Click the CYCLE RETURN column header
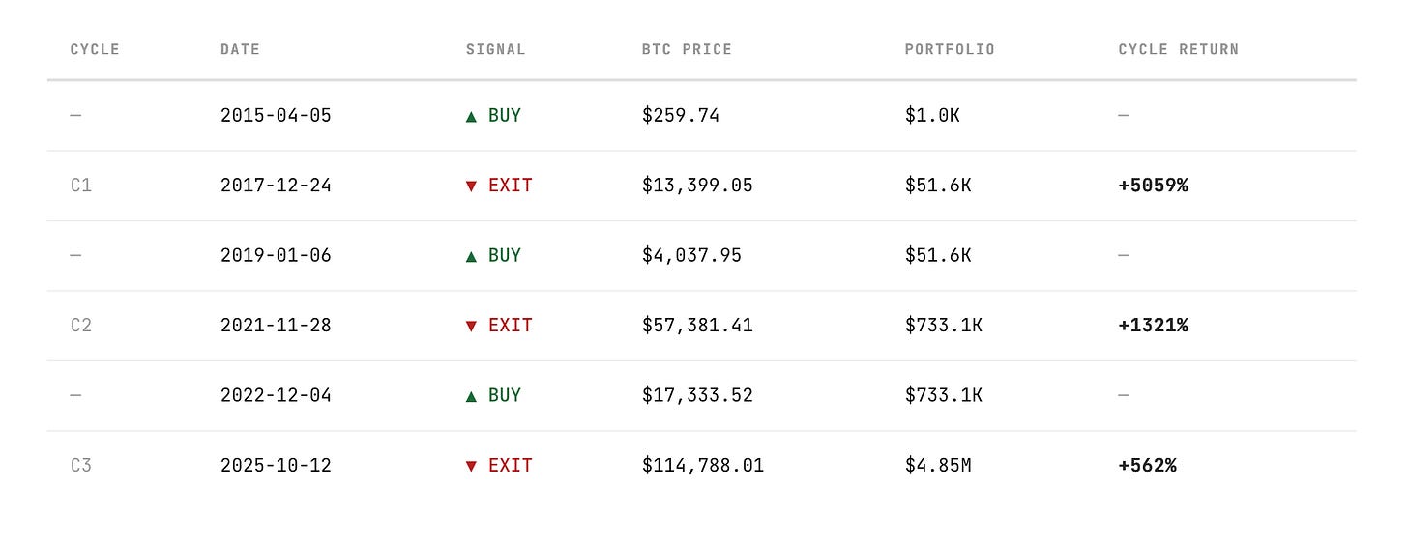1408x543 pixels. pyautogui.click(x=1178, y=49)
